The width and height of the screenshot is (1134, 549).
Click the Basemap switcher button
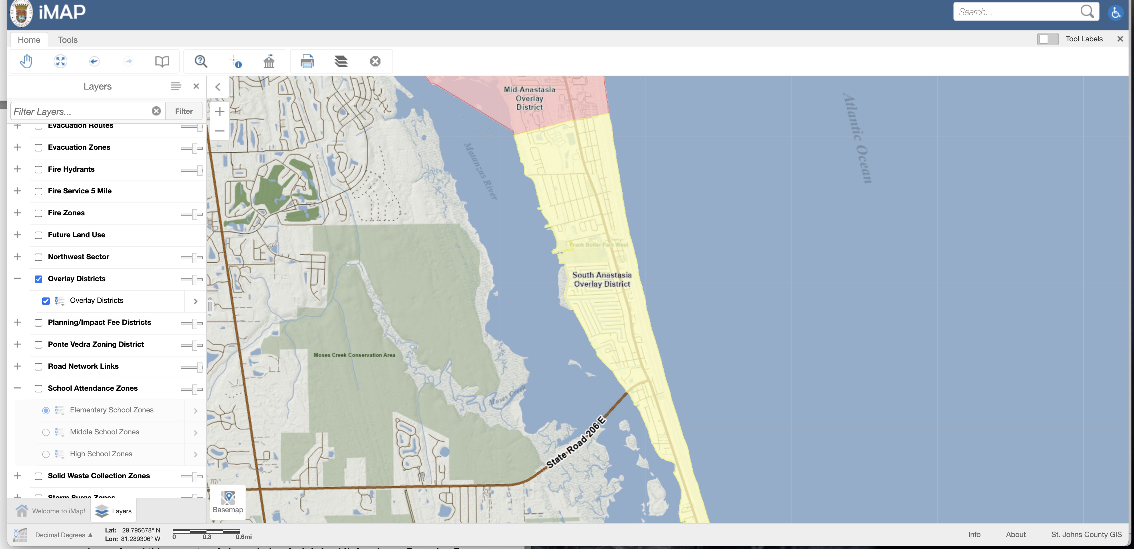[x=228, y=502]
